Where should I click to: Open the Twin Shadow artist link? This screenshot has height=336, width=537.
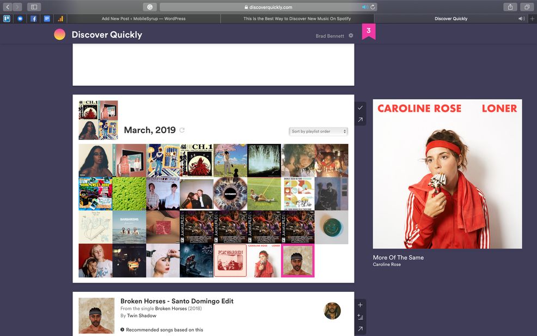[142, 316]
